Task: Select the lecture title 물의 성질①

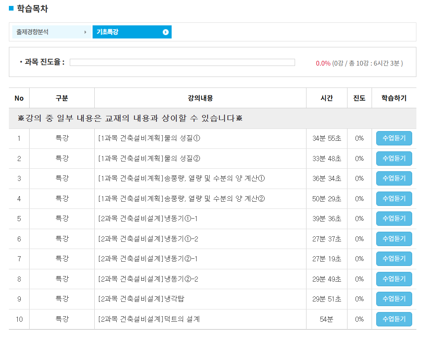Action: pyautogui.click(x=149, y=139)
